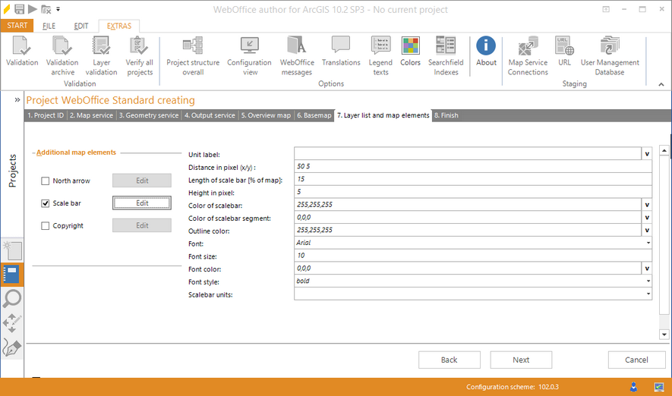Open Color of scalebar dropdown
This screenshot has height=396, width=672.
(x=647, y=205)
